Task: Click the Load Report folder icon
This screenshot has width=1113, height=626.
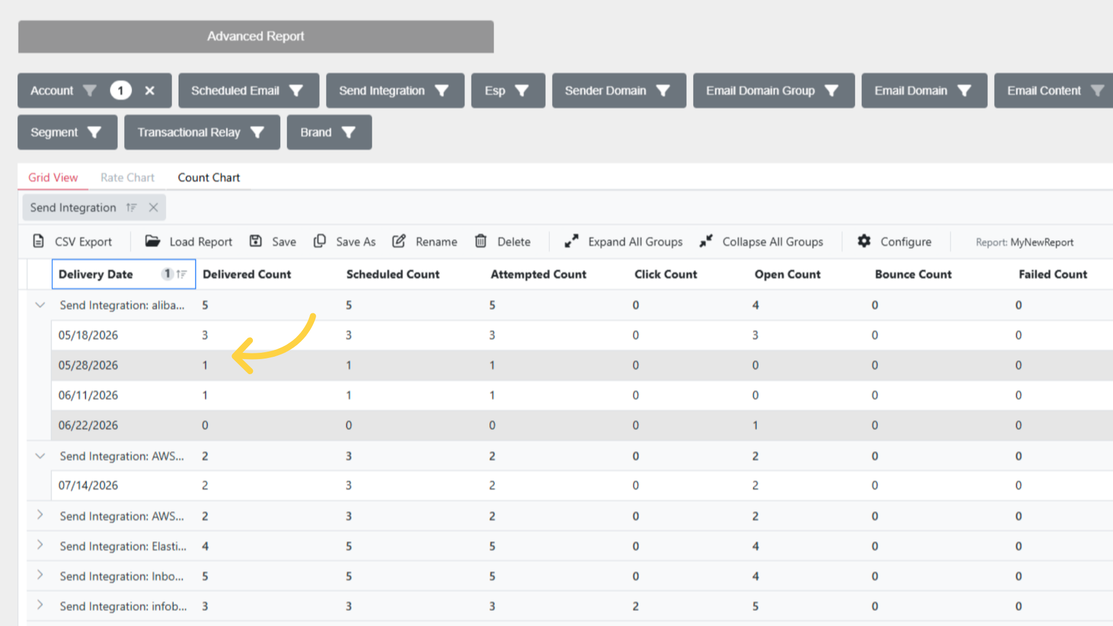Action: [x=153, y=241]
